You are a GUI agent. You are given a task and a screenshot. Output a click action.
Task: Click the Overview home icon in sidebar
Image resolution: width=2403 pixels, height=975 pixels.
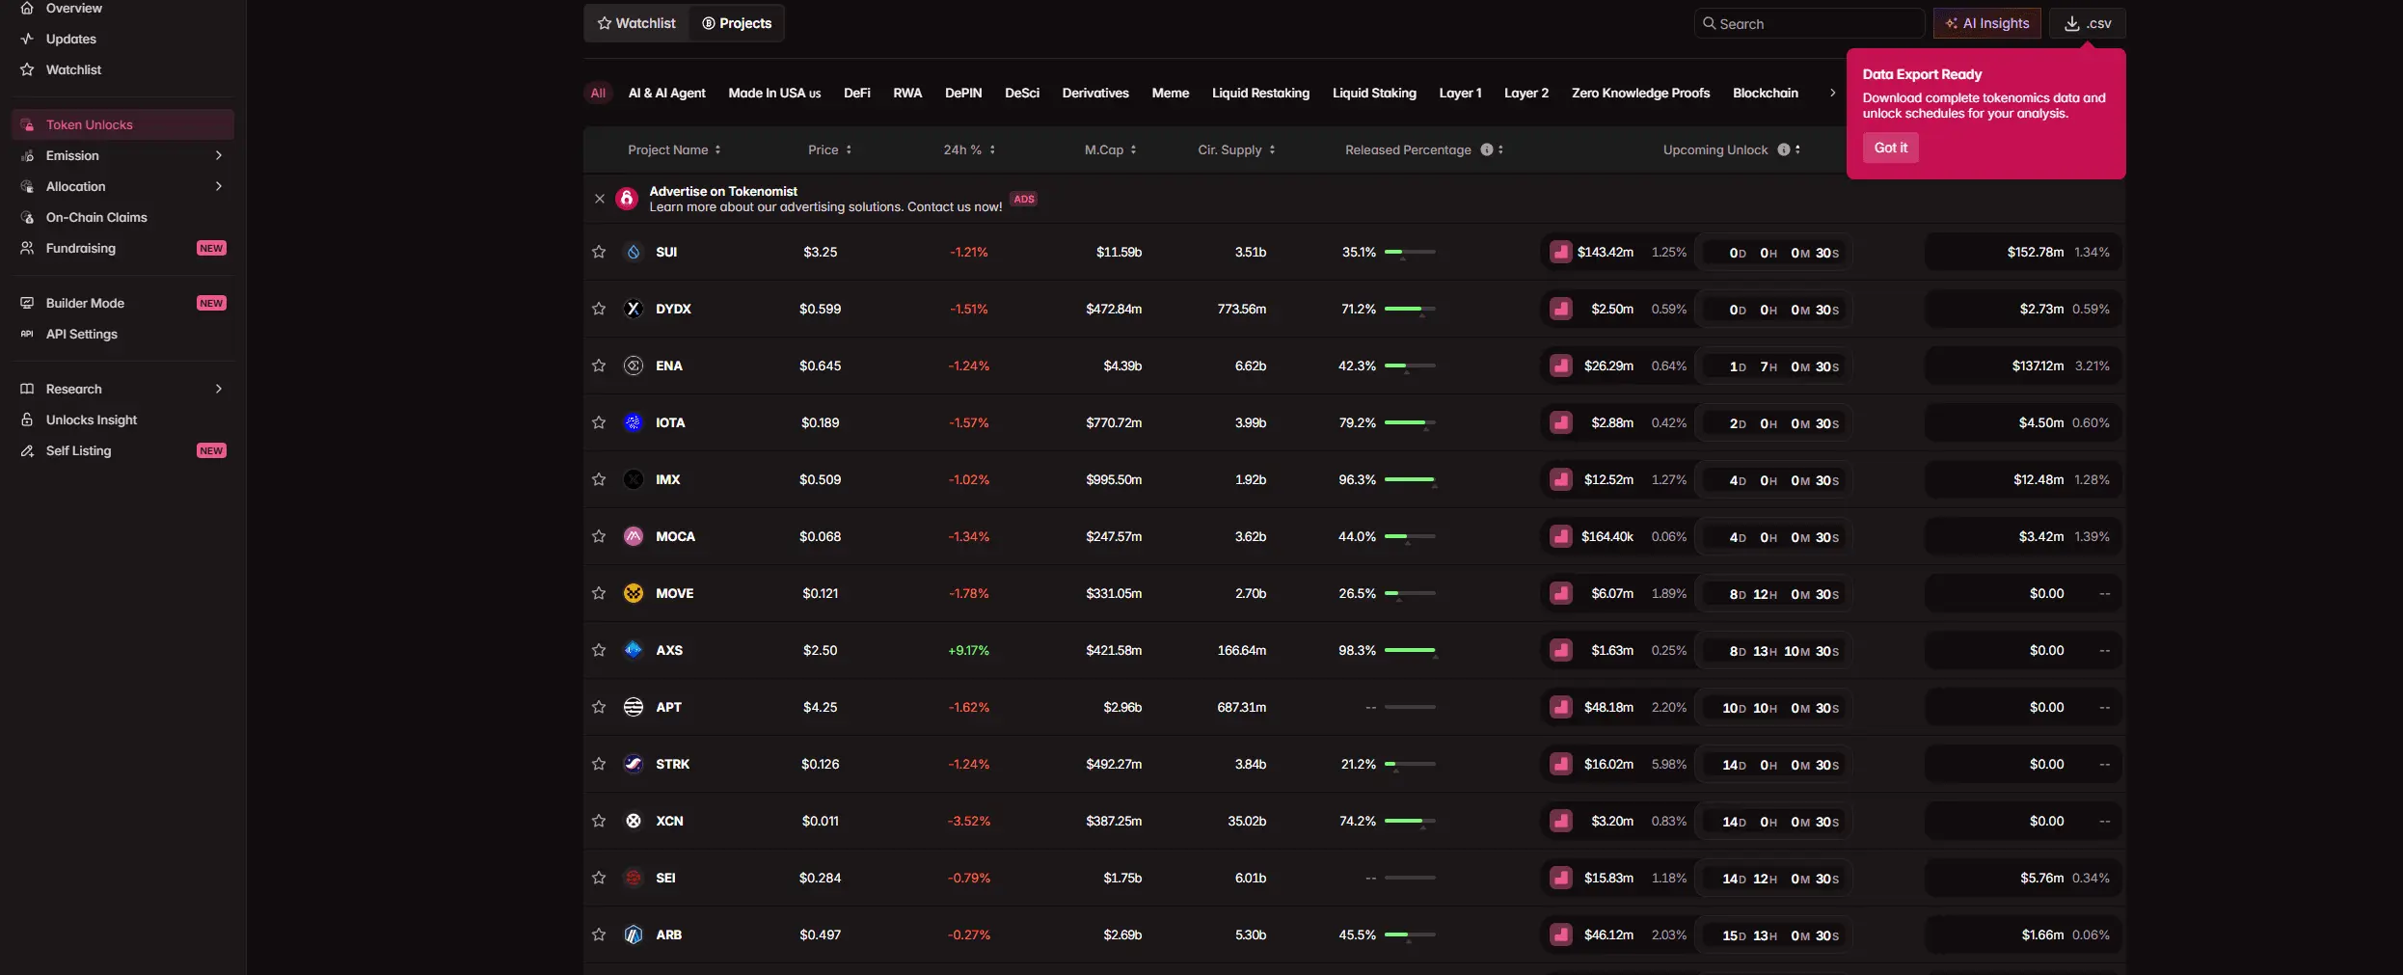click(x=27, y=8)
